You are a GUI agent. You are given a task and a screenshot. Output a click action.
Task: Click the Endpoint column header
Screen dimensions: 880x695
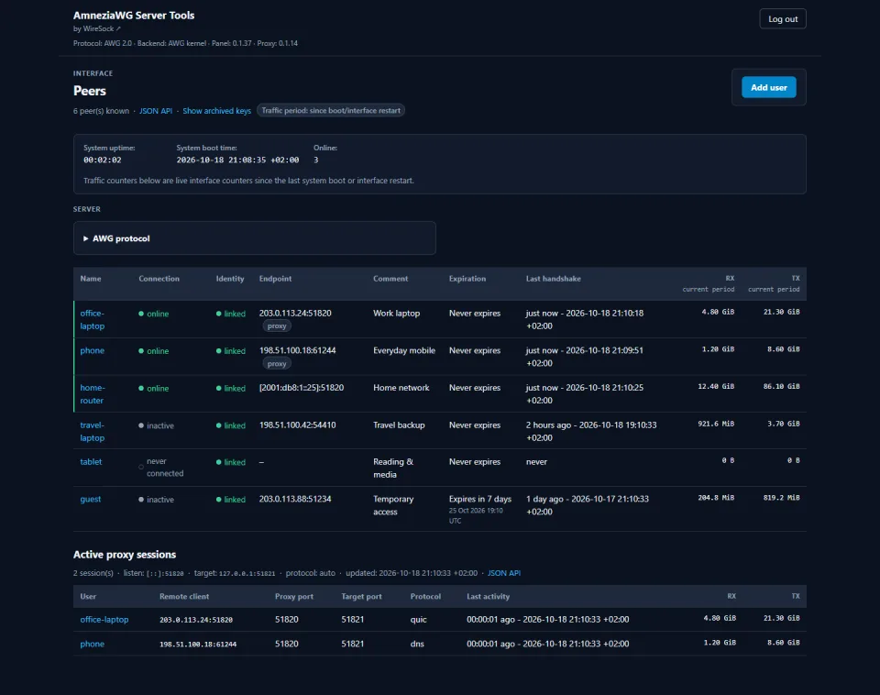click(275, 279)
